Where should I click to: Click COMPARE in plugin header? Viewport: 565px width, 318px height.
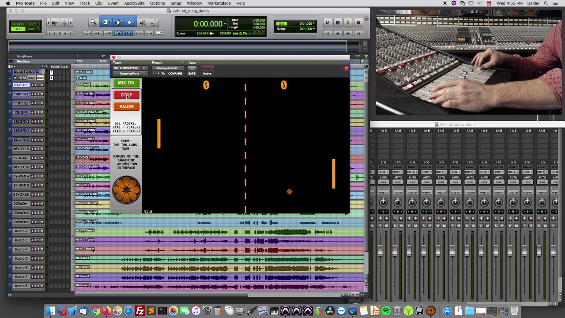175,73
